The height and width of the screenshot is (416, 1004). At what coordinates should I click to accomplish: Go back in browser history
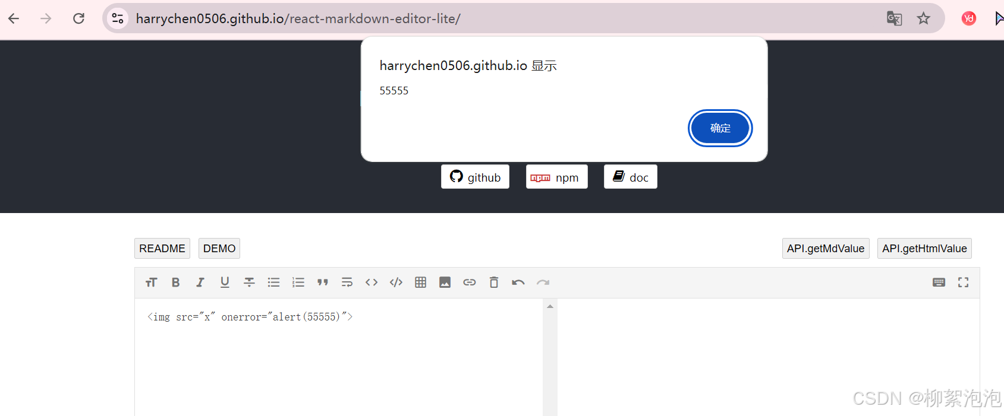click(x=14, y=18)
